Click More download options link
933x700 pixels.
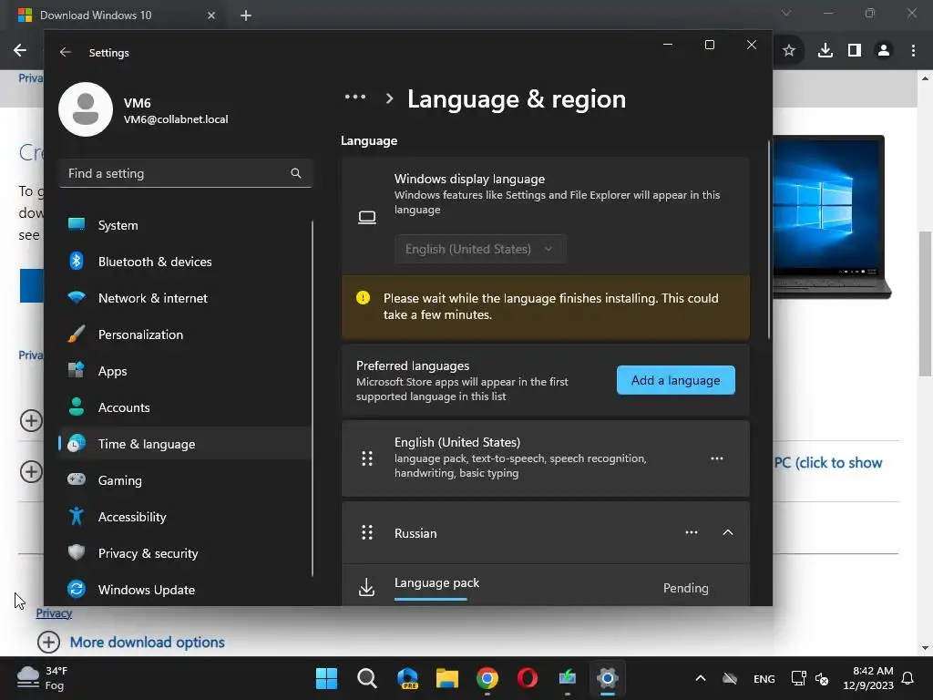147,643
